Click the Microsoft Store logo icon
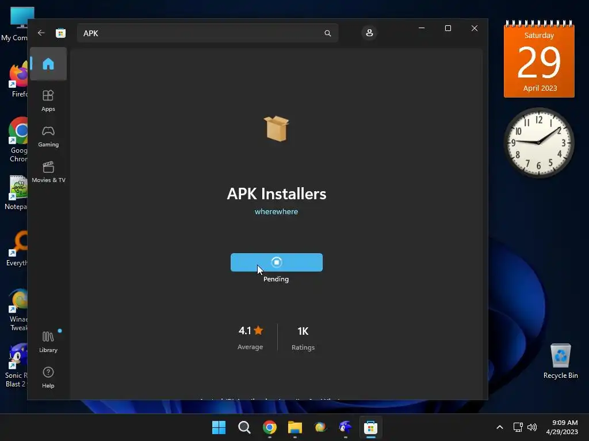The image size is (589, 441). coord(60,33)
